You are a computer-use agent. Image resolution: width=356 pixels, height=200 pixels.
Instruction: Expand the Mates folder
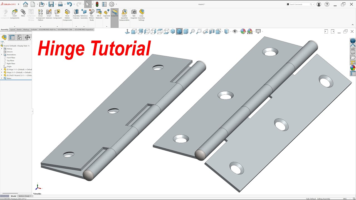(x=2, y=78)
